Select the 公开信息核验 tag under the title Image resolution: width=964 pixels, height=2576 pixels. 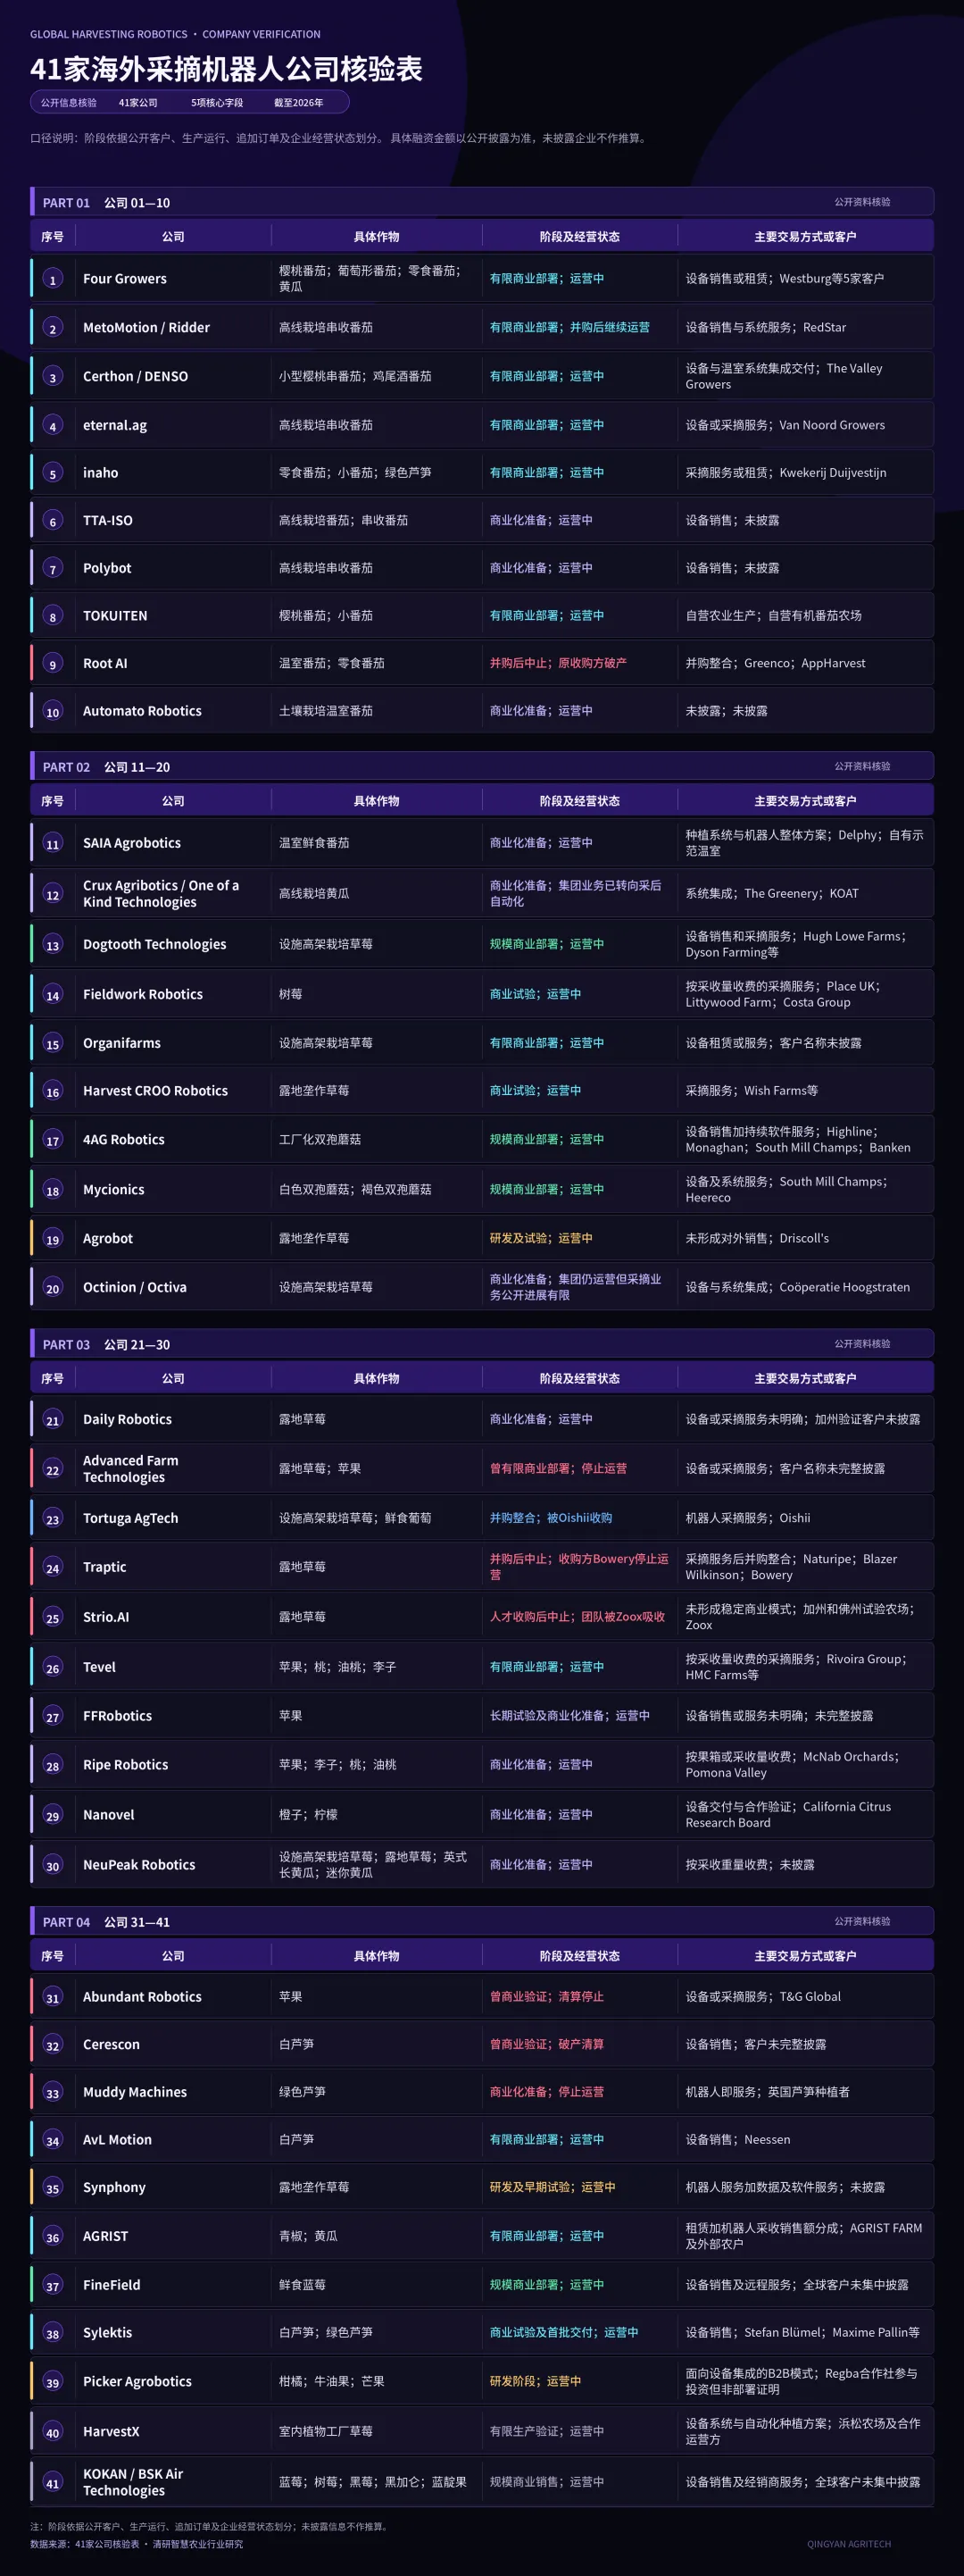tap(69, 102)
